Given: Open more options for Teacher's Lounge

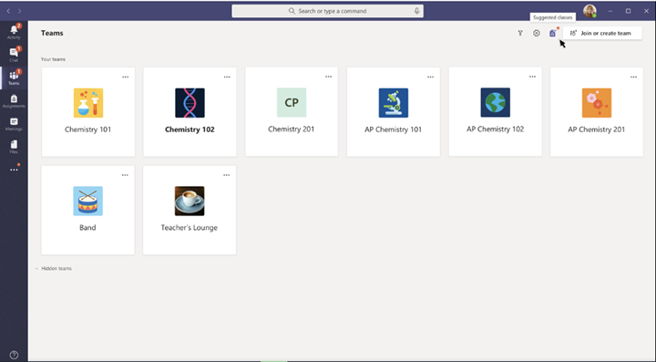Looking at the screenshot, I should tap(226, 175).
